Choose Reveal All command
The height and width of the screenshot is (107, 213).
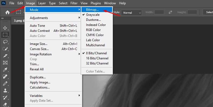pyautogui.click(x=54, y=69)
